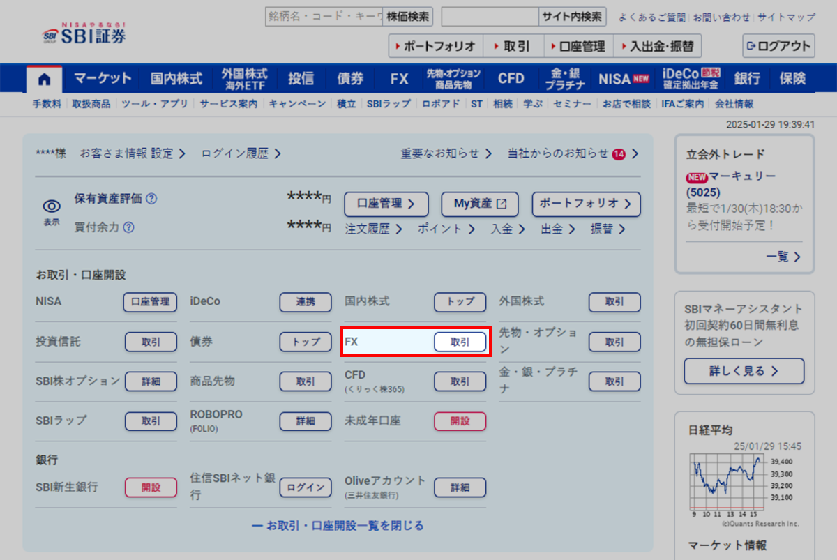Image resolution: width=837 pixels, height=560 pixels.
Task: Click NISA 口座管理 button
Action: click(x=151, y=302)
